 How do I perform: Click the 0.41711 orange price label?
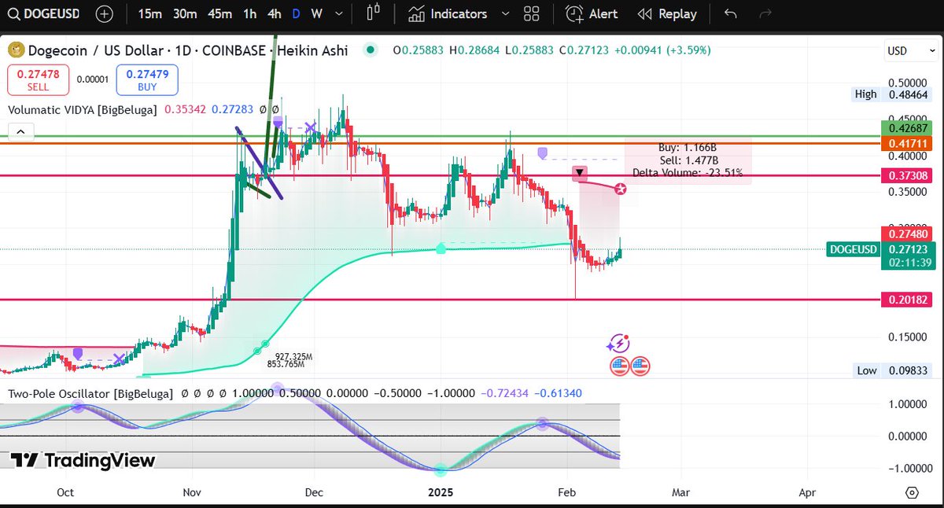(x=909, y=144)
